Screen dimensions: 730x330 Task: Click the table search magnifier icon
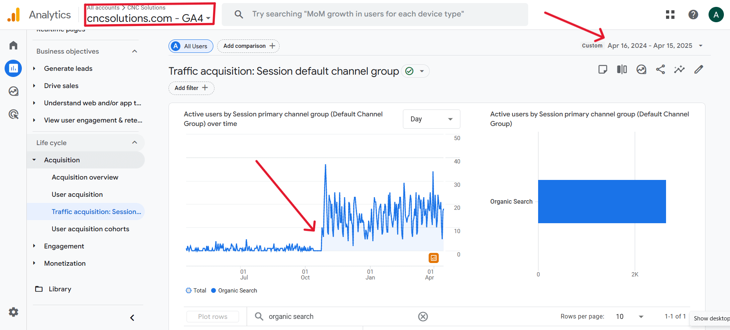[x=259, y=317]
